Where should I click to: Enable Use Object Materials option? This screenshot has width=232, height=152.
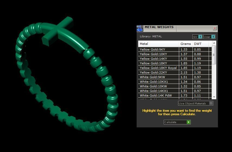click(x=196, y=103)
